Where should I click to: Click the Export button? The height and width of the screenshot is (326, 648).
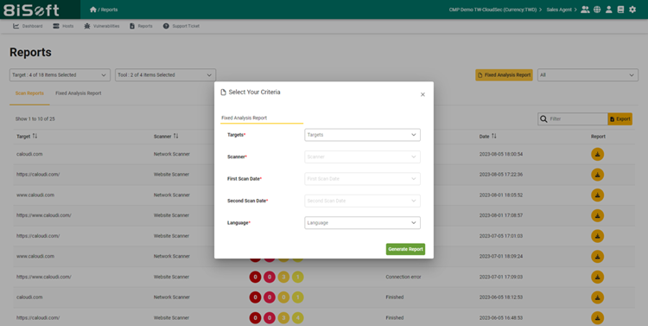(x=619, y=119)
